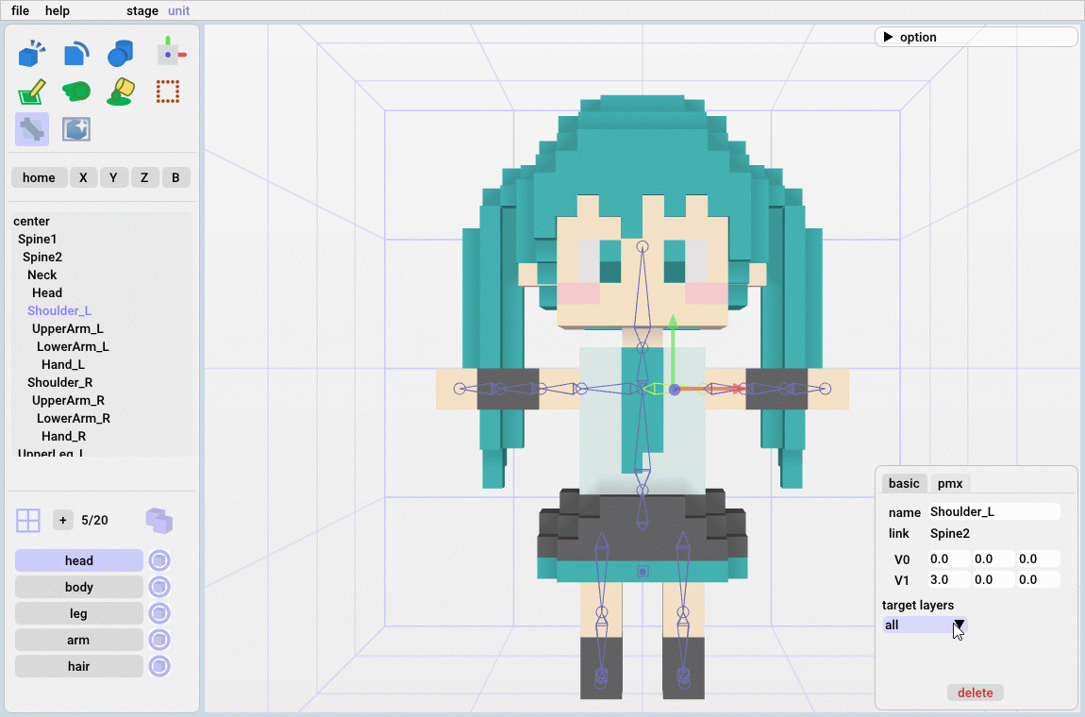1085x717 pixels.
Task: Click the third V1 value field
Action: [x=1038, y=579]
